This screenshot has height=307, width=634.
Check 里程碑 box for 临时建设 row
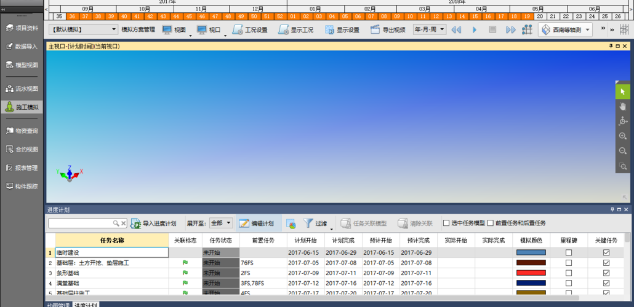pyautogui.click(x=569, y=252)
